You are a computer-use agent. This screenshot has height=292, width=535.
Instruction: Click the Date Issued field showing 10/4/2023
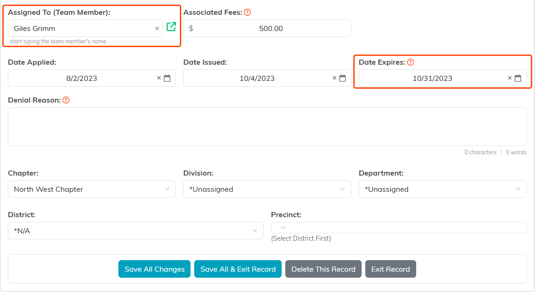[x=267, y=79]
